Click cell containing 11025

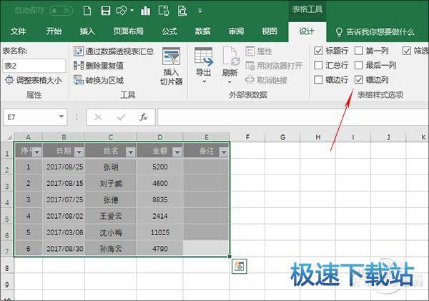(x=159, y=232)
